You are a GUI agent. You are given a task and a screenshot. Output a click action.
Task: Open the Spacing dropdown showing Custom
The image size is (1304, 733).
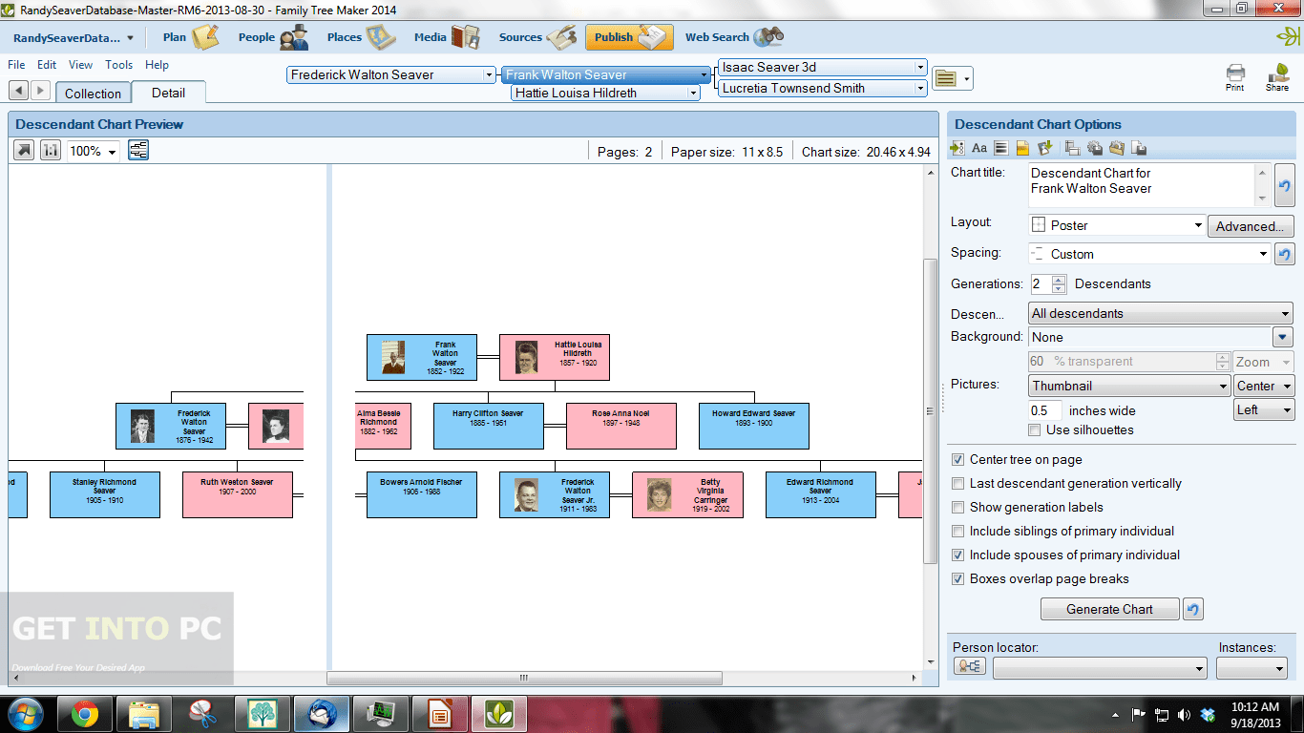(x=1149, y=254)
